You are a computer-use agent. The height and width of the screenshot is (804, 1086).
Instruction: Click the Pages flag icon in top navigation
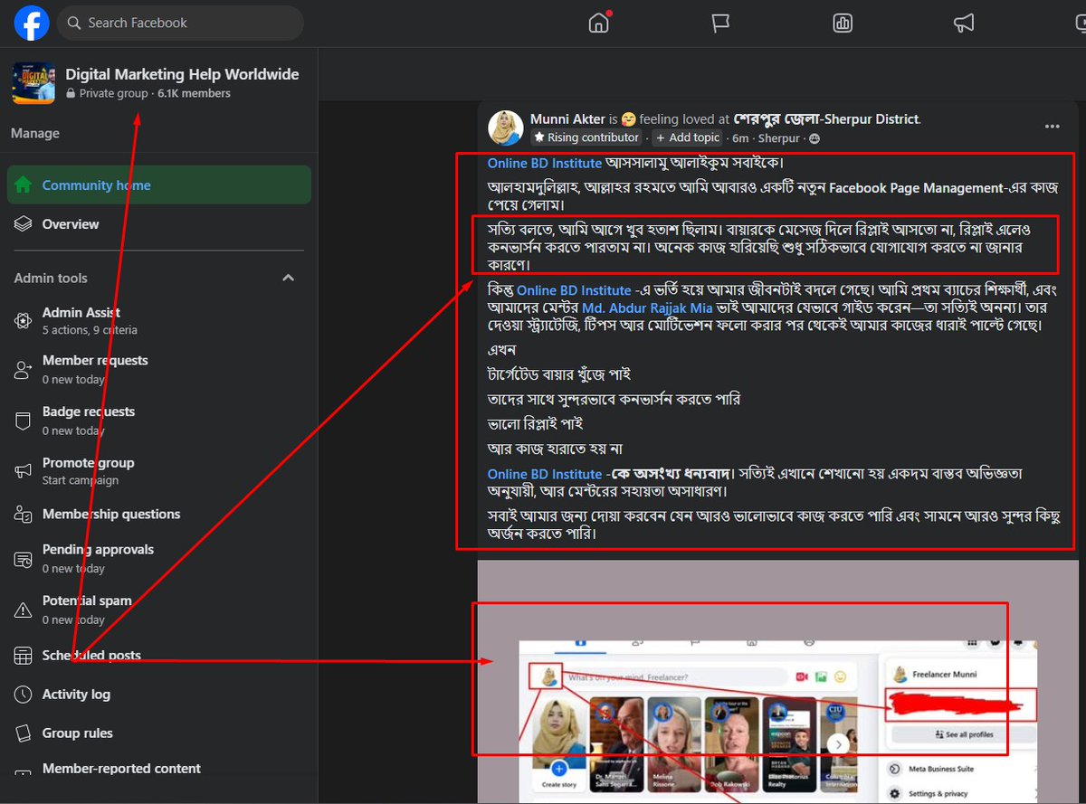coord(720,24)
